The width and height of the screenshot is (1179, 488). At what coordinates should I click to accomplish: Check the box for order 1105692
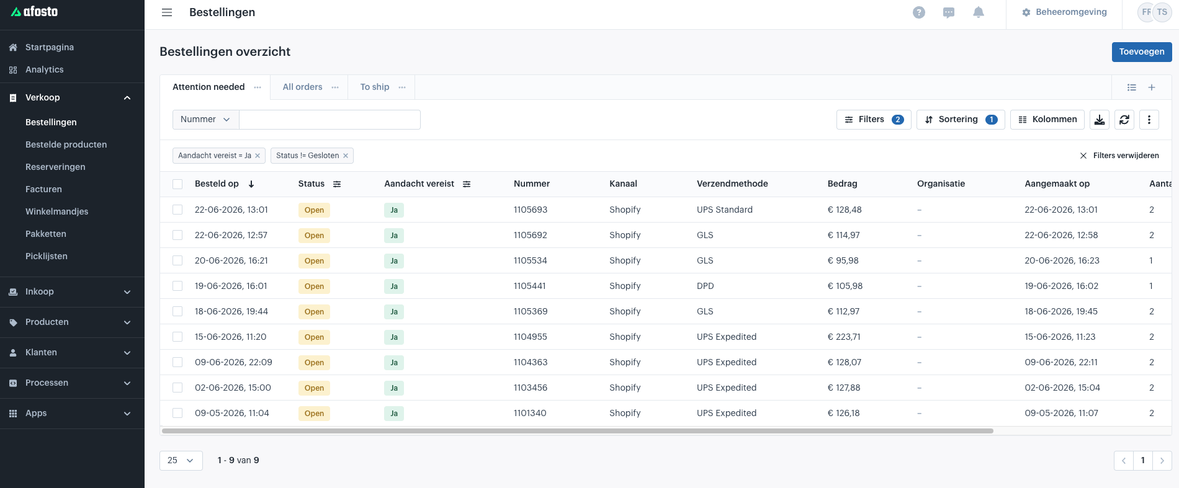point(177,235)
